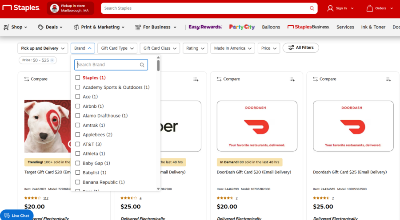Remove the Price $0 - $25 filter chip

tap(52, 60)
